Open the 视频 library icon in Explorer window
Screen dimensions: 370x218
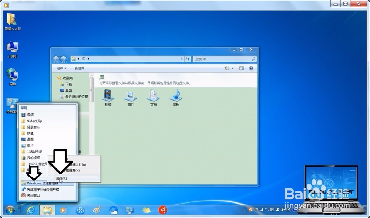coord(108,98)
